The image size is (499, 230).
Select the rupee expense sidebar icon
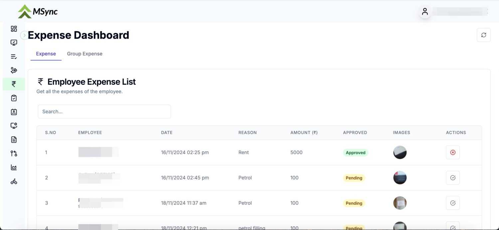(x=14, y=84)
